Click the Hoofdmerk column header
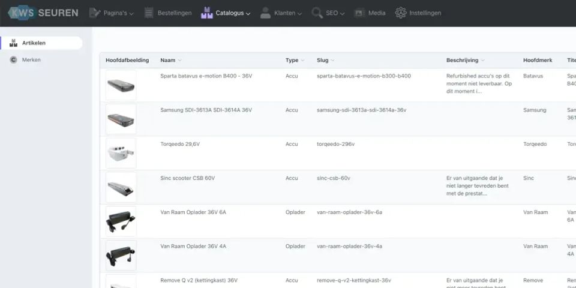The width and height of the screenshot is (576, 288). click(538, 60)
